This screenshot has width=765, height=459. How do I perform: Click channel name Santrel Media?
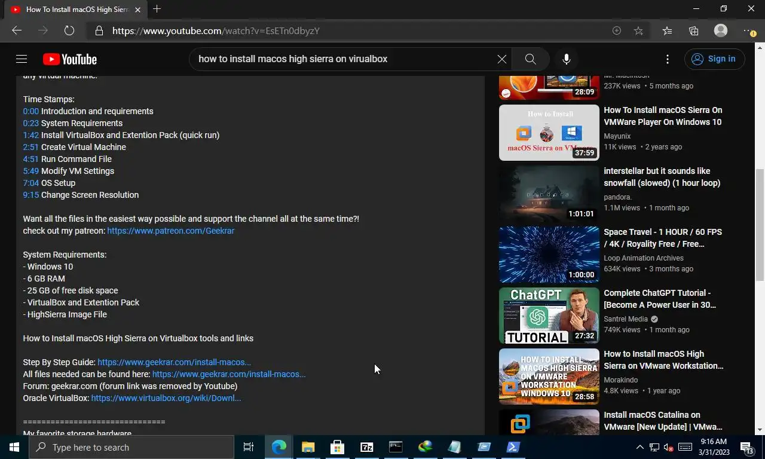pyautogui.click(x=626, y=319)
